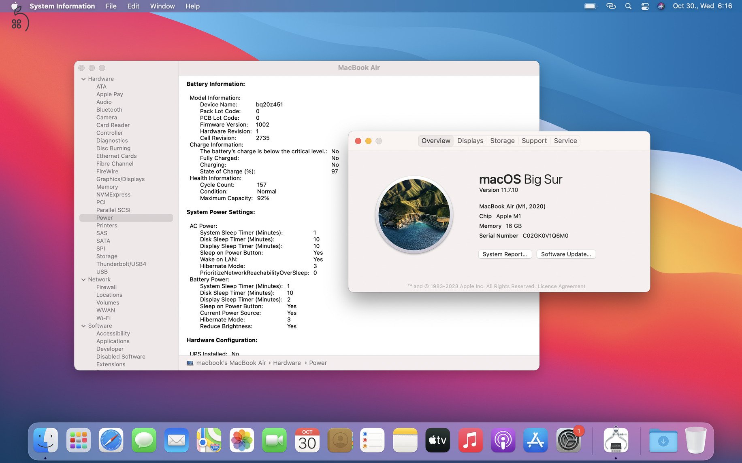Open Photos app in the dock
The image size is (742, 463).
point(242,440)
